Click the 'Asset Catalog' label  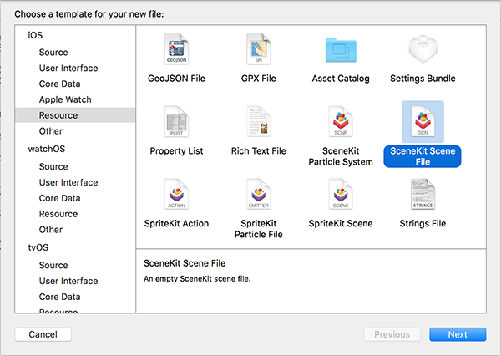pos(341,79)
